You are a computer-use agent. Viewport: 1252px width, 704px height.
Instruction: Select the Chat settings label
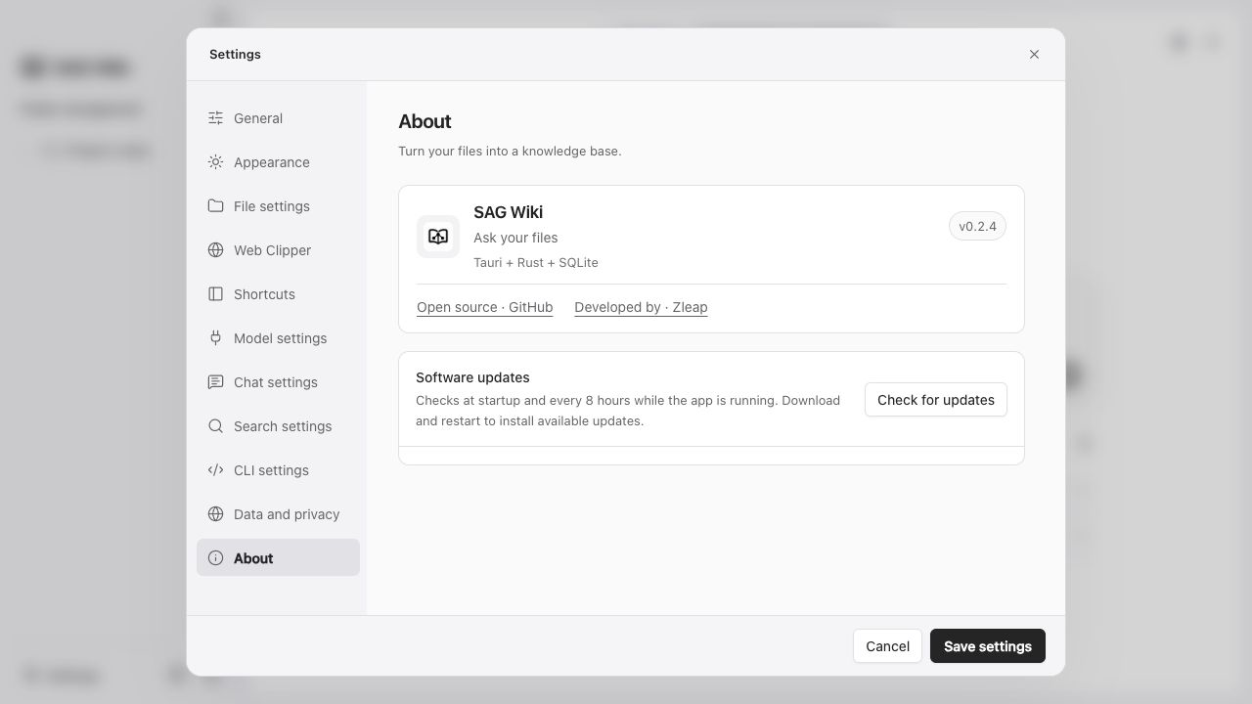276,382
